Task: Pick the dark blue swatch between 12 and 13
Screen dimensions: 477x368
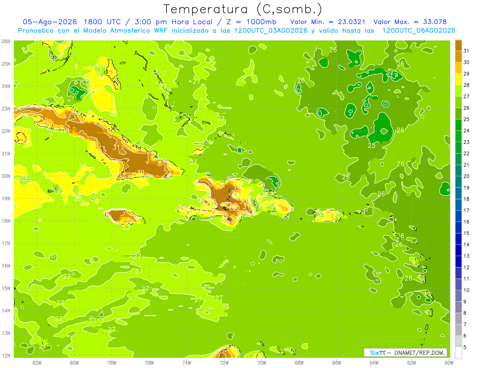Action: pos(458,261)
